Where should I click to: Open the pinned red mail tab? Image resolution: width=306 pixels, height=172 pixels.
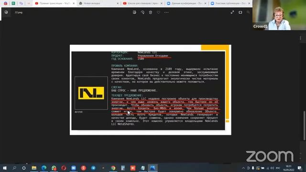5,3
